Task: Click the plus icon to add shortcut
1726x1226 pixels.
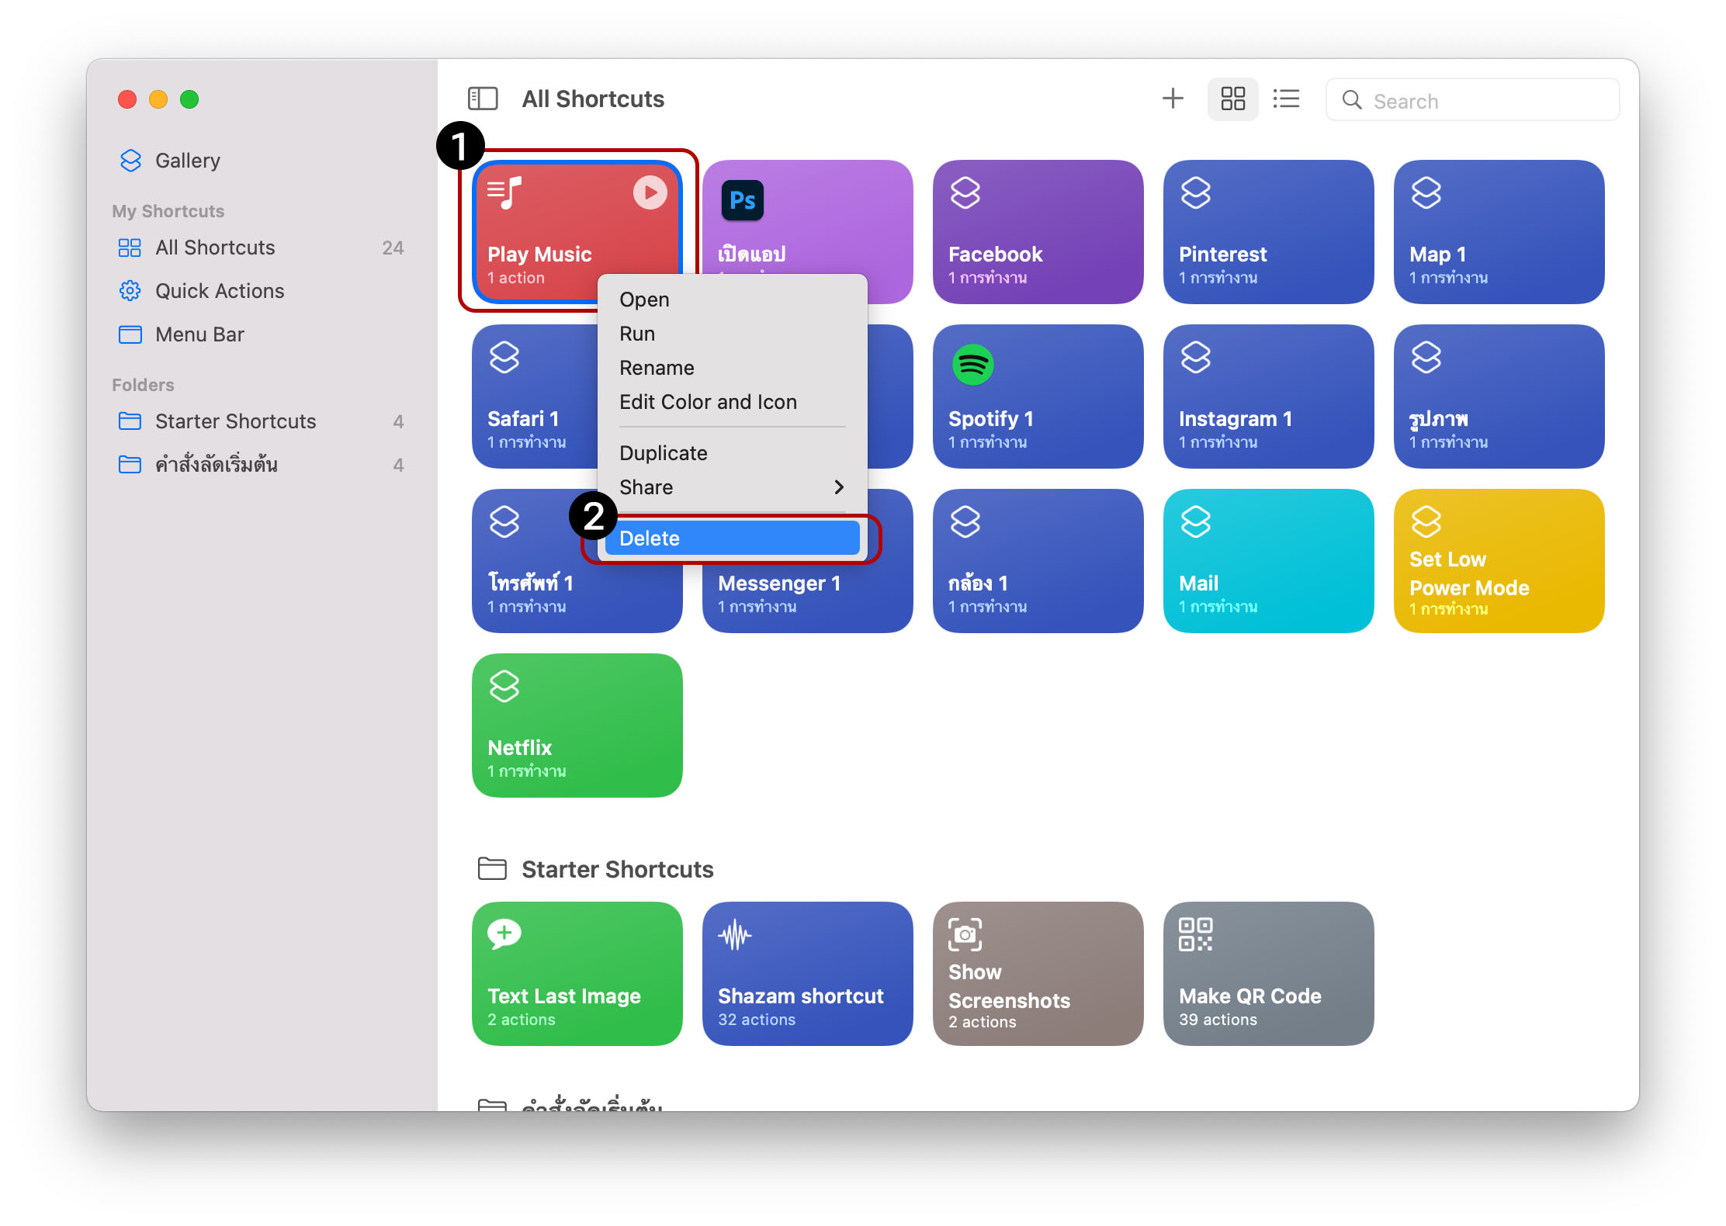Action: pyautogui.click(x=1172, y=99)
